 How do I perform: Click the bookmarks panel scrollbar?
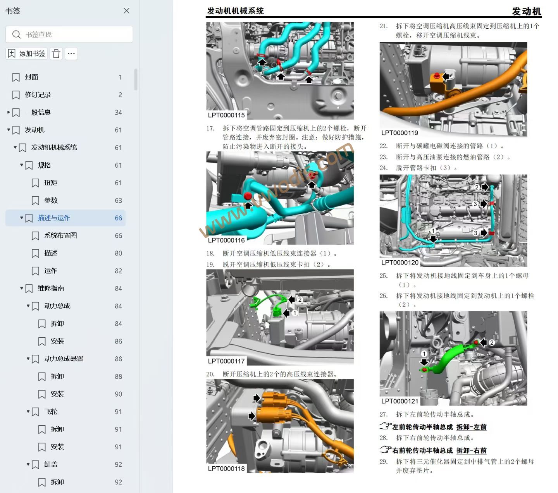point(136,79)
